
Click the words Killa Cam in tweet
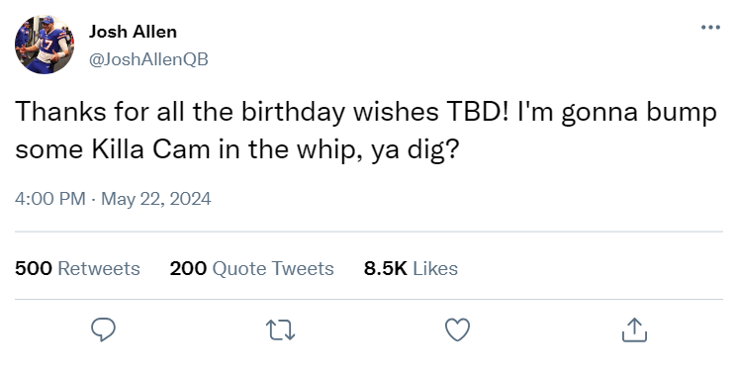[x=150, y=149]
